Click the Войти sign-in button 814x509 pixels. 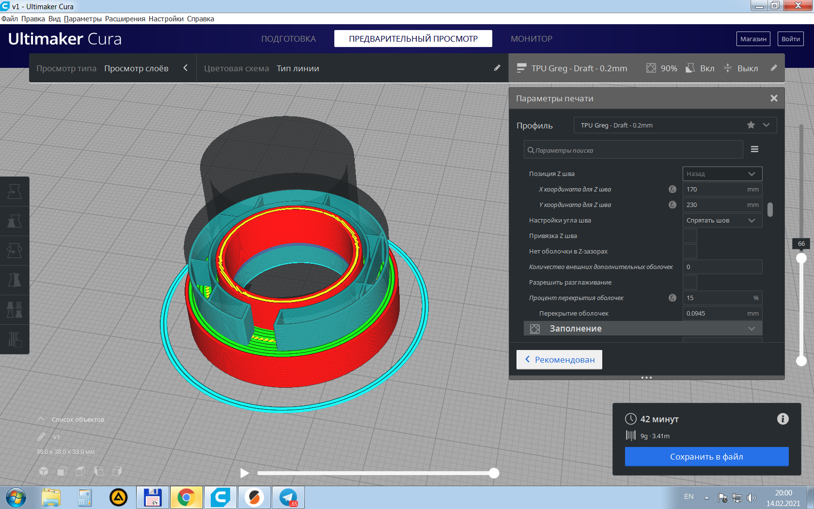coord(791,39)
